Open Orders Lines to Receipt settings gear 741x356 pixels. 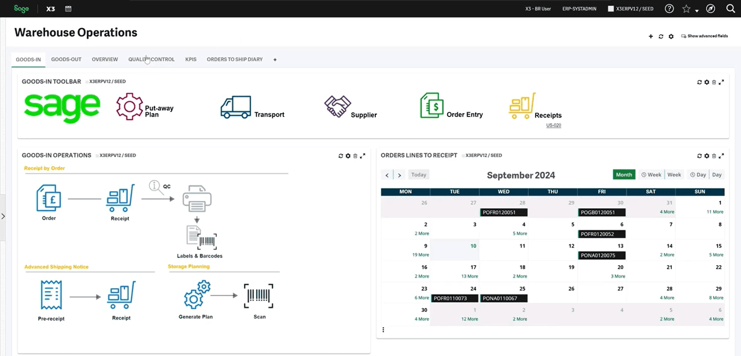tap(707, 156)
